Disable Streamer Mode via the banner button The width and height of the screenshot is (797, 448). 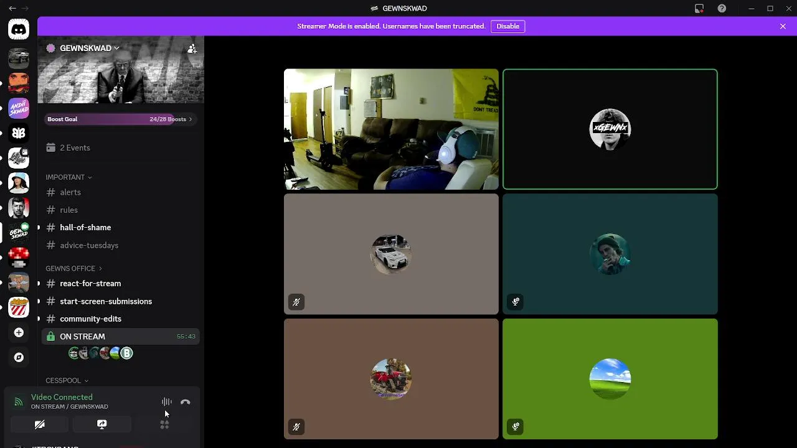[x=507, y=26]
